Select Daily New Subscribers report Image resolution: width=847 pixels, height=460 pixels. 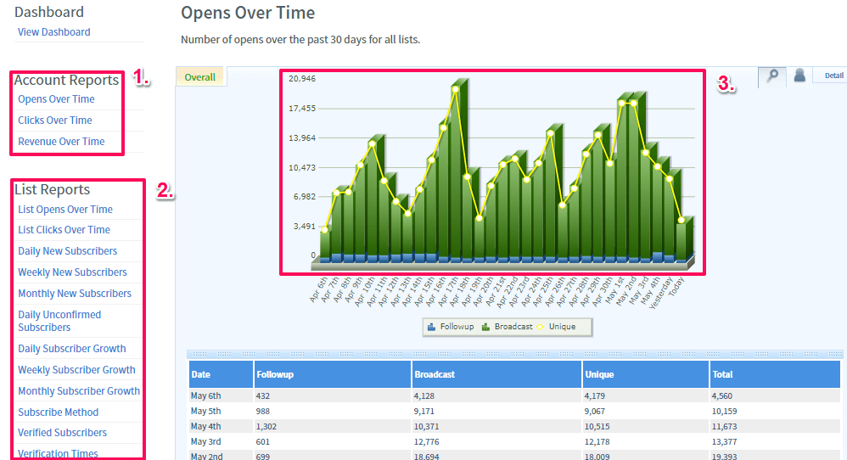pos(68,251)
